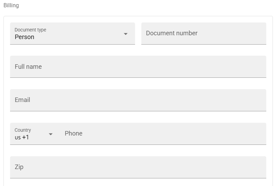Click the "Country" label text
Screen dimensions: 276x186
pos(23,130)
